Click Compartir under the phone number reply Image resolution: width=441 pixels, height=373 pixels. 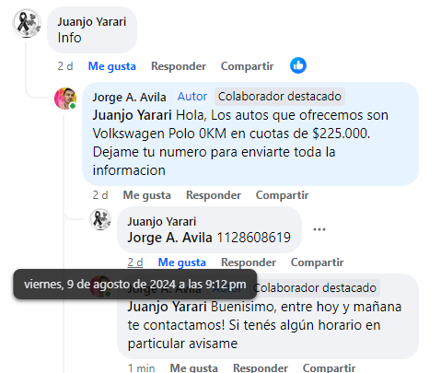click(x=318, y=262)
